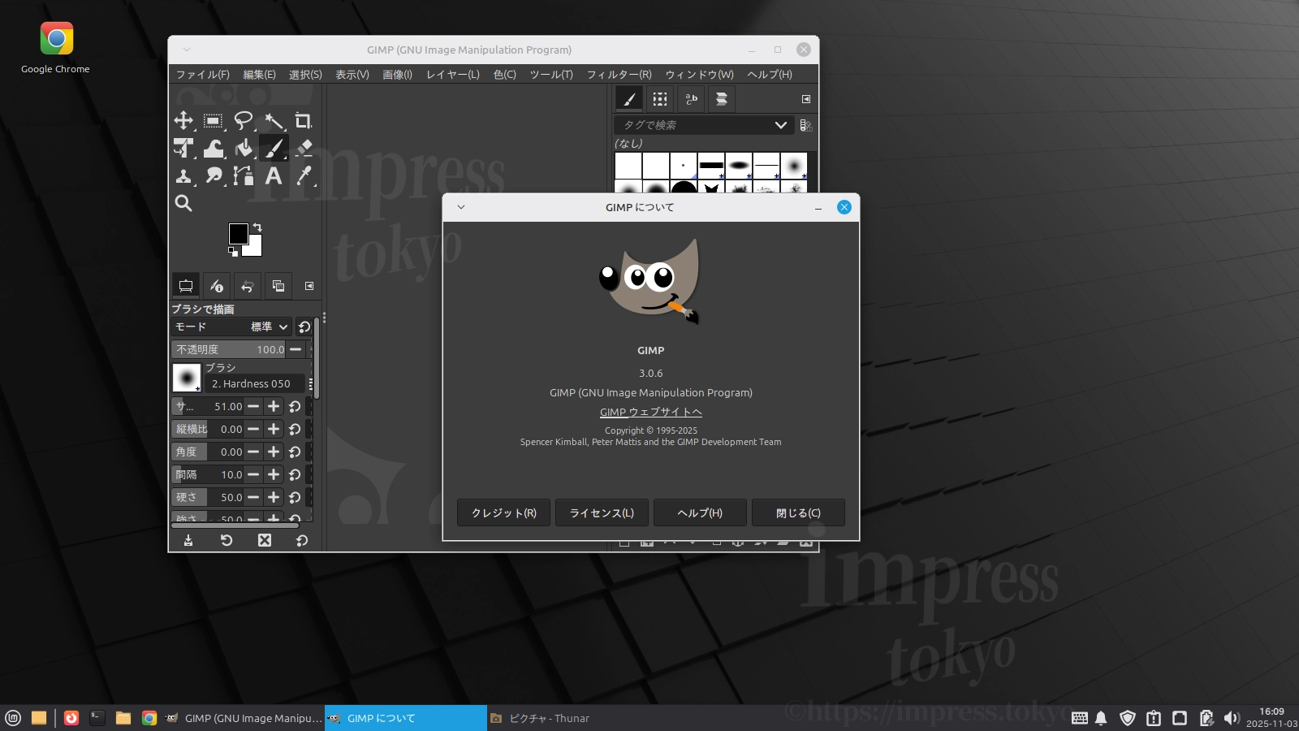Decrease the 縦横比 aspect ratio value
The image size is (1299, 731).
pos(253,429)
